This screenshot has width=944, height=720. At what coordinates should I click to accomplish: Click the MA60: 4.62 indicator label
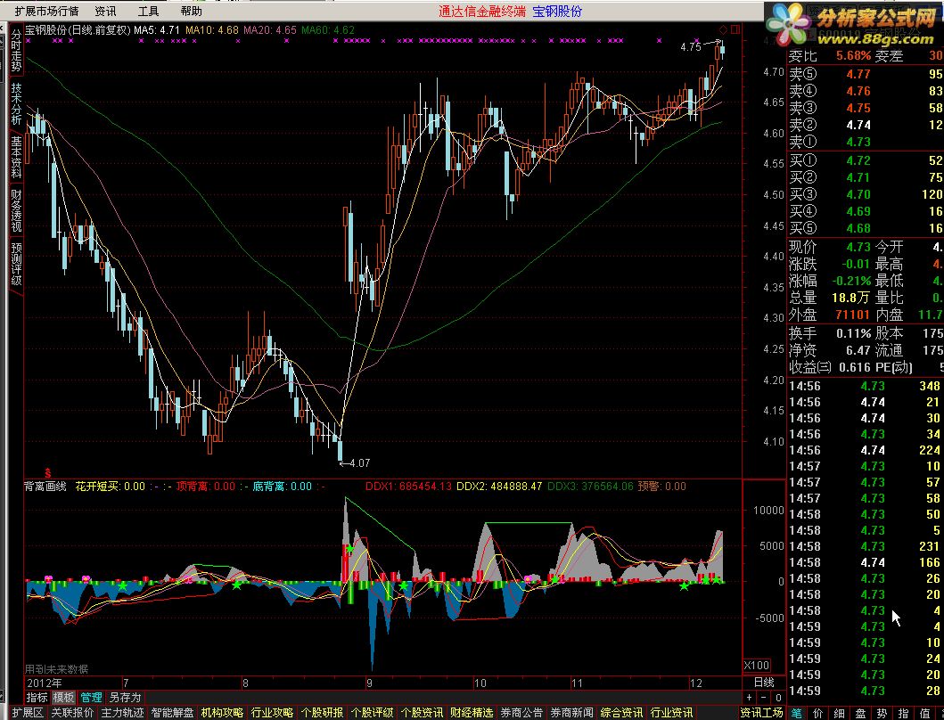pos(328,29)
